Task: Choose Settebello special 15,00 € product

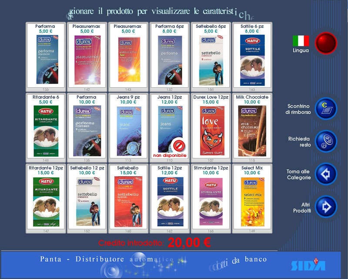Action: click(128, 198)
